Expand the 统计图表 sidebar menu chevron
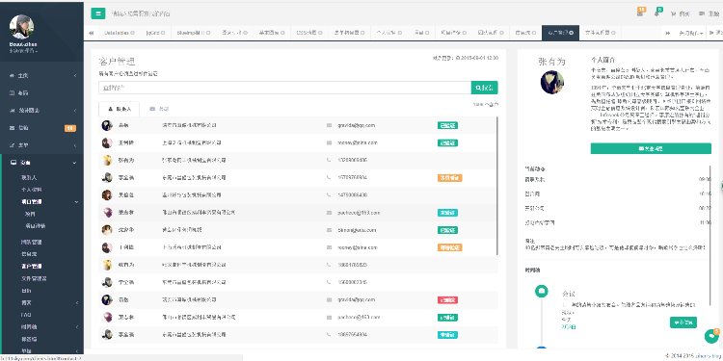Screen dimensions: 723x361 click(75, 111)
